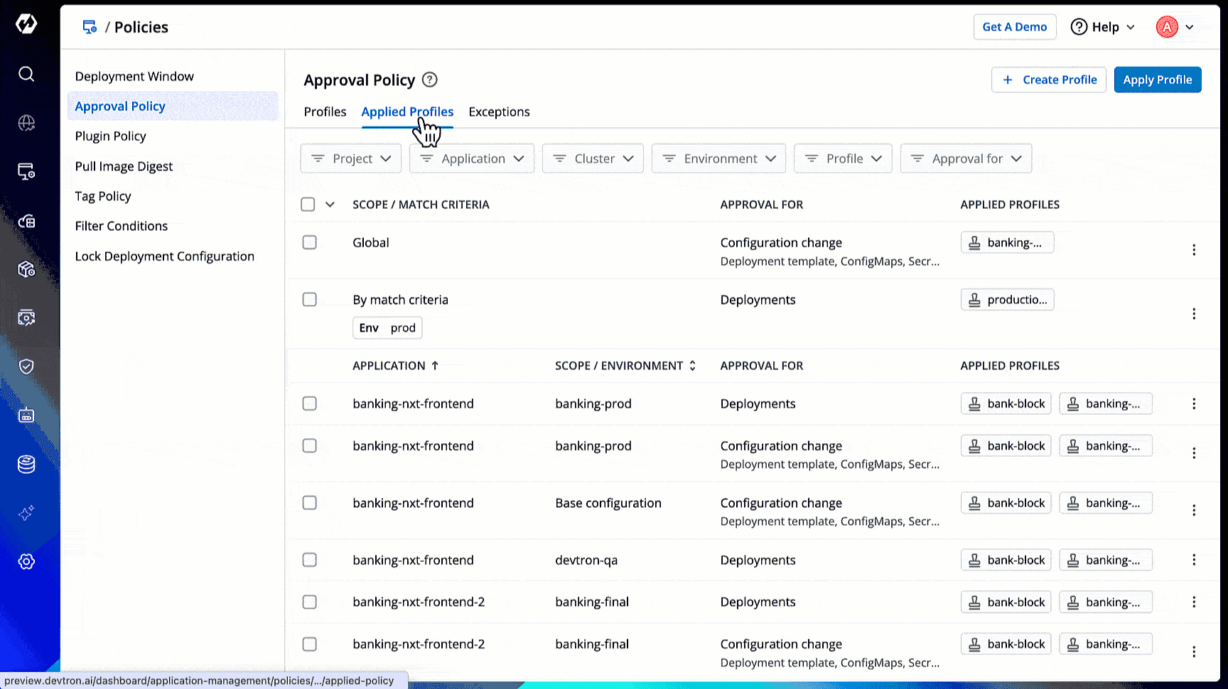The image size is (1228, 689).
Task: Click the sparkle AI icon in sidebar
Action: [x=26, y=513]
